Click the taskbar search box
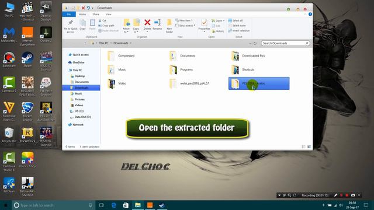This screenshot has width=374, height=210. [x=53, y=205]
